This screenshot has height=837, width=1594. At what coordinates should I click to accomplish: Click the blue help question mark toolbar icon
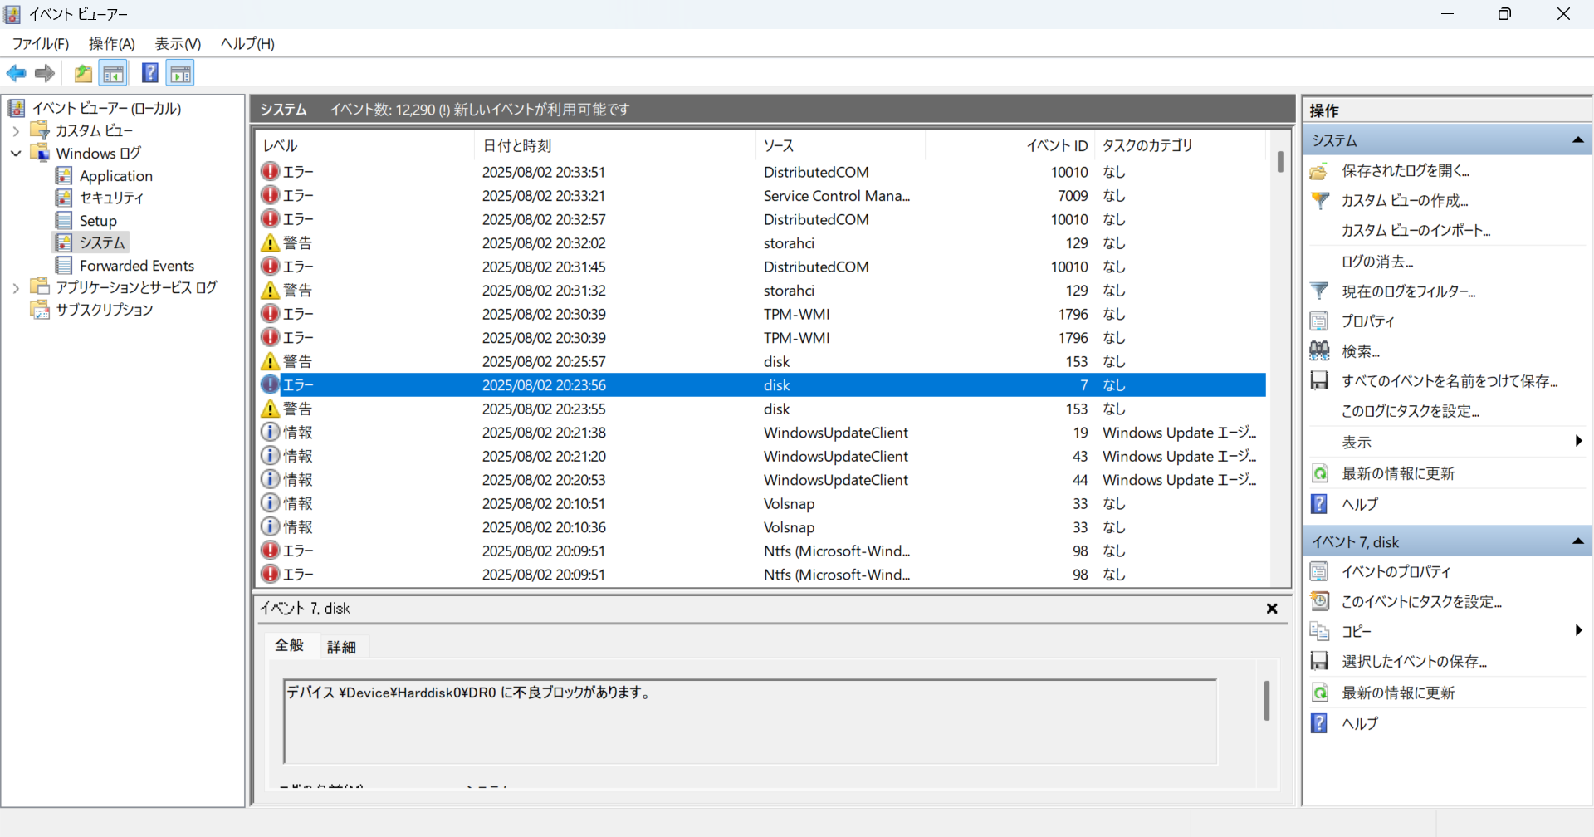pos(149,73)
